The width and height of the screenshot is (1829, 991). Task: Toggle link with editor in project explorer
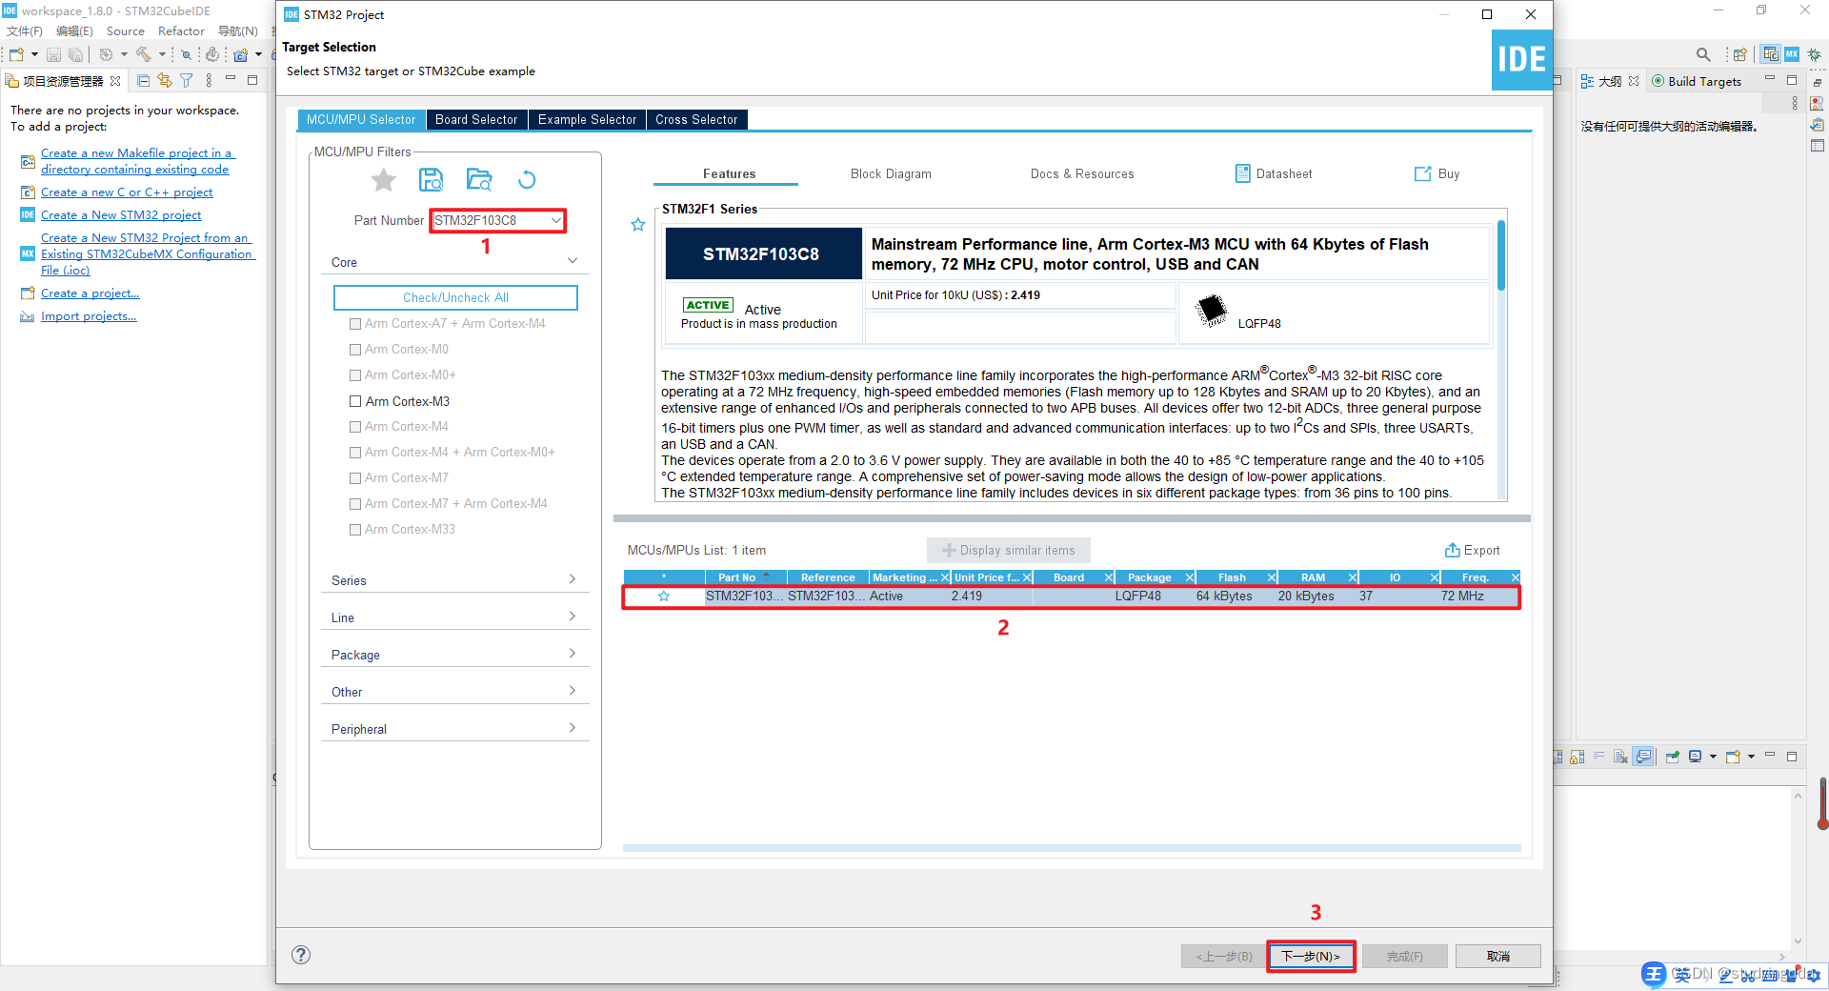pyautogui.click(x=165, y=81)
